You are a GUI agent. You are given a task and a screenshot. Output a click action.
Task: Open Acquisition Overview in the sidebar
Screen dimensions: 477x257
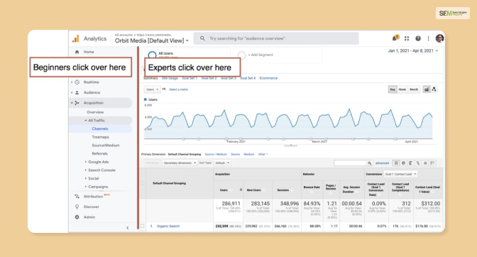pos(95,112)
